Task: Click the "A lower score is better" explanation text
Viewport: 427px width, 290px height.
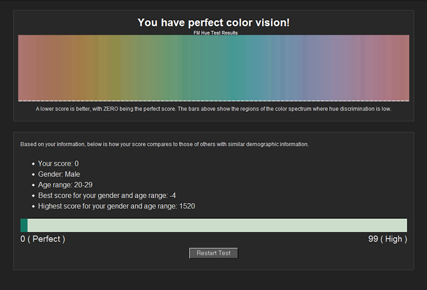Action: click(x=213, y=109)
